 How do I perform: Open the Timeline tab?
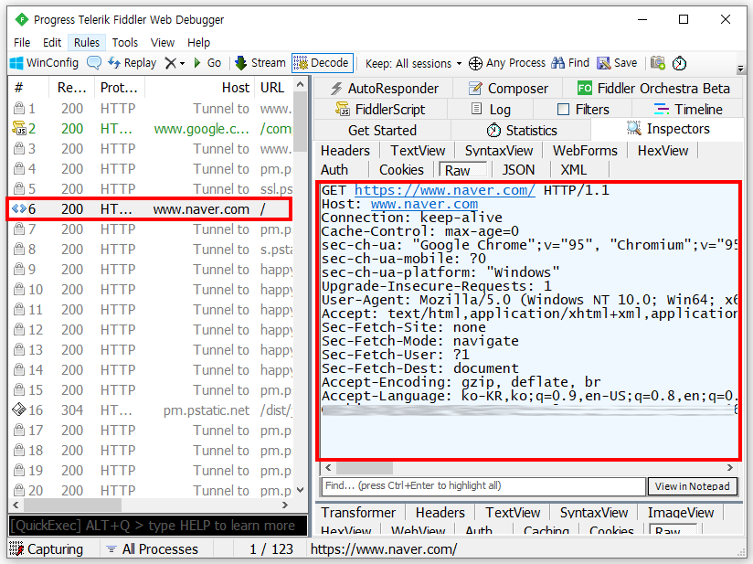tap(688, 110)
